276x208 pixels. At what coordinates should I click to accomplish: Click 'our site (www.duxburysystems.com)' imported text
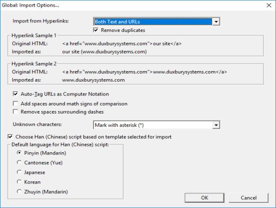point(104,52)
